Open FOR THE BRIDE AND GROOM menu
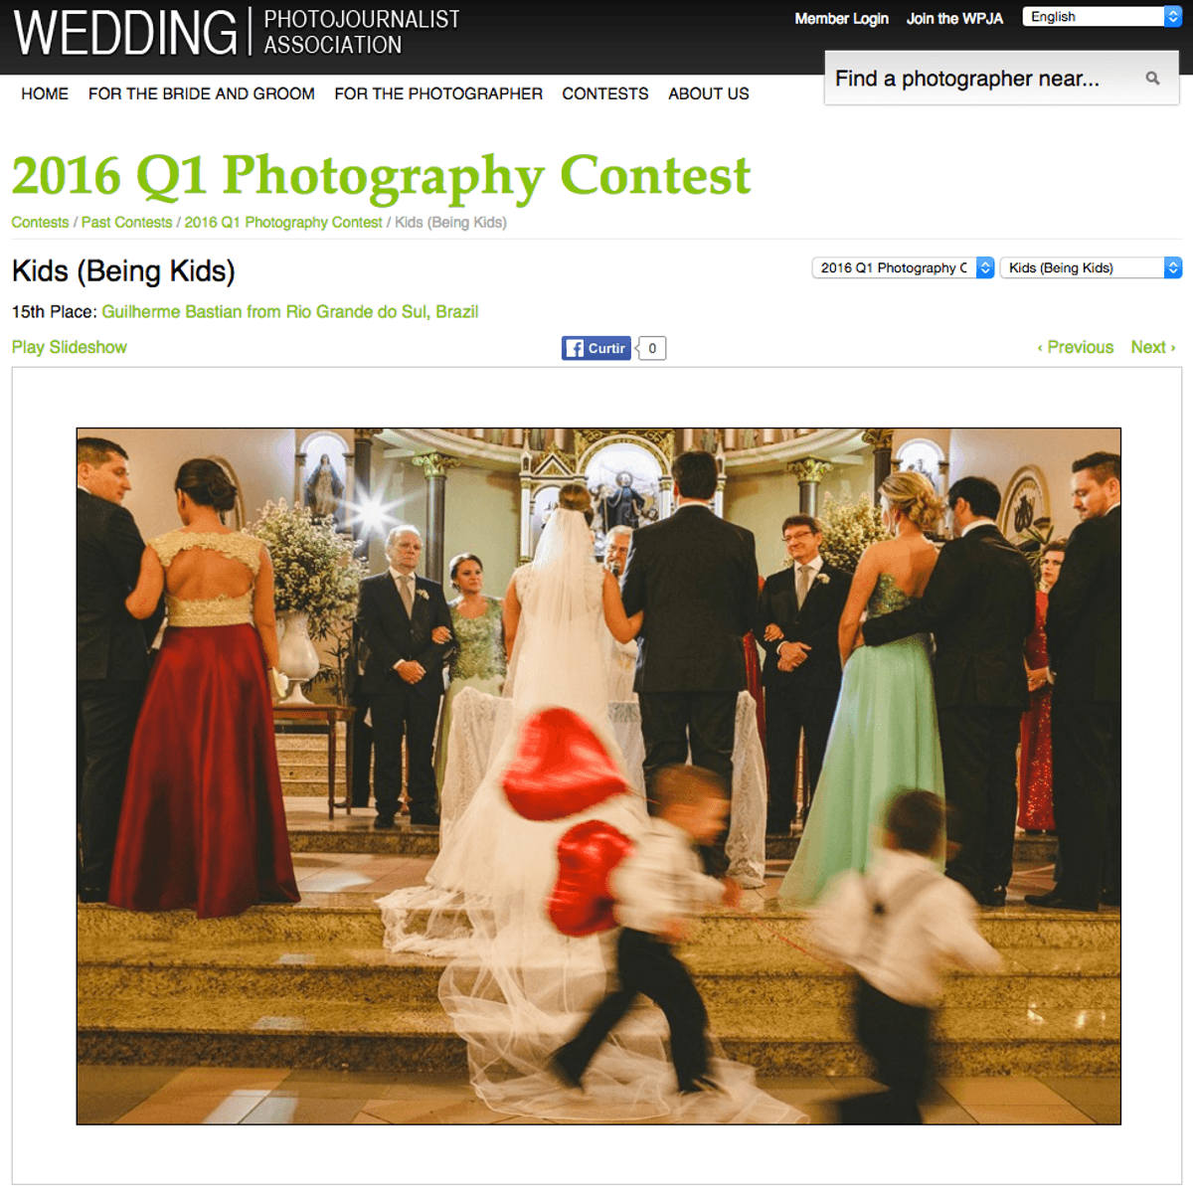 pos(202,93)
